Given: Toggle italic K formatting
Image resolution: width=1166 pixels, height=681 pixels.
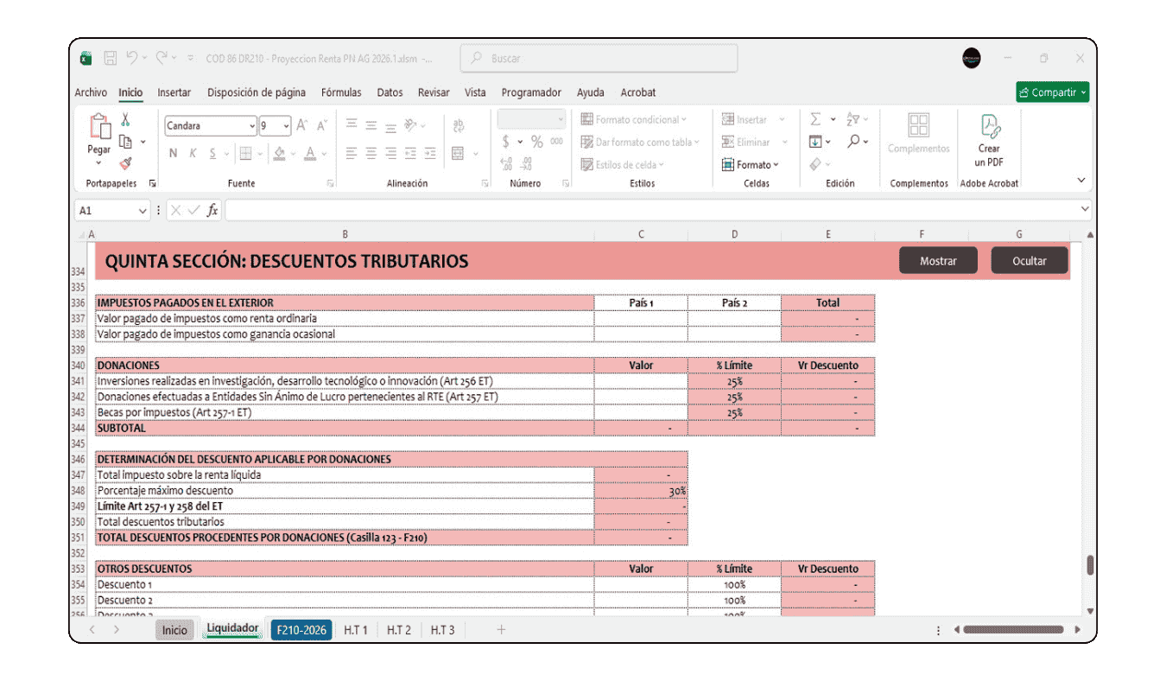Looking at the screenshot, I should pyautogui.click(x=192, y=154).
